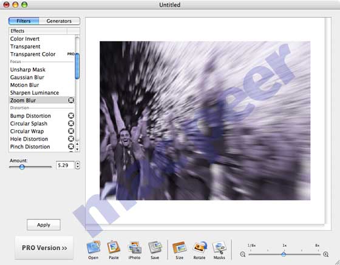This screenshot has height=265, width=340.
Task: Click target icon beside Hole Distortion
Action: pyautogui.click(x=71, y=139)
